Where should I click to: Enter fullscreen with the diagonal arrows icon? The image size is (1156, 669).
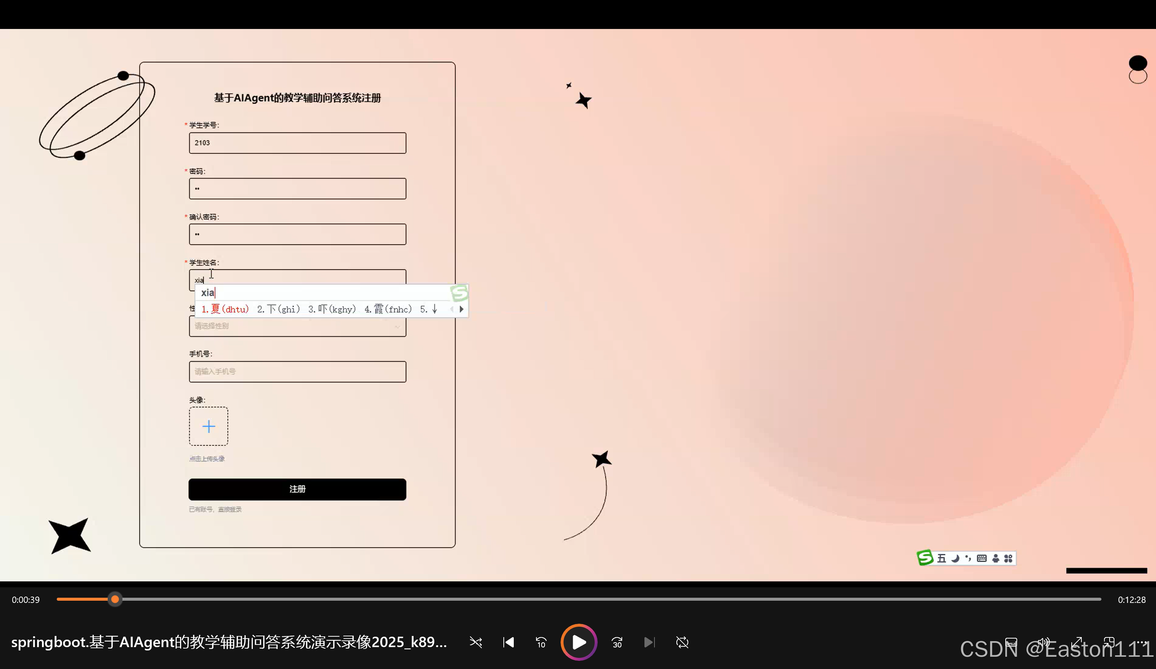coord(1077,642)
